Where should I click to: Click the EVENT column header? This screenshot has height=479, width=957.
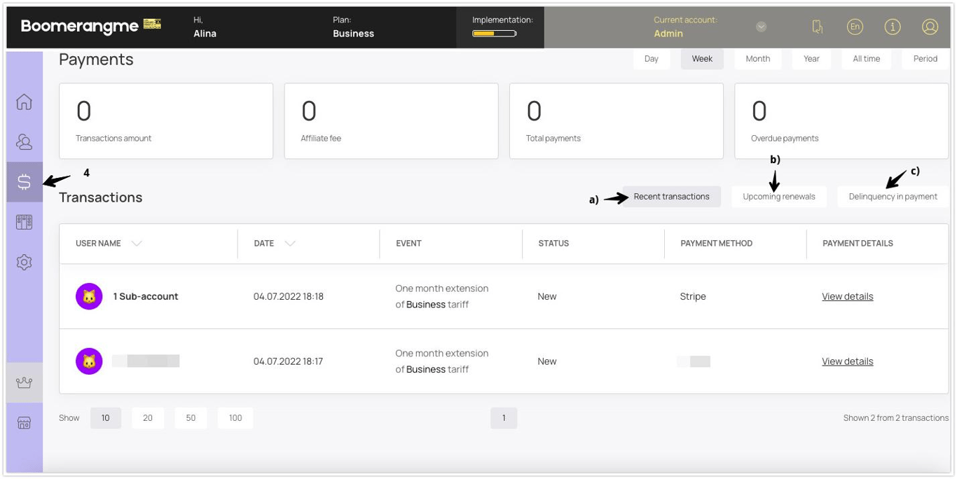[x=408, y=244]
